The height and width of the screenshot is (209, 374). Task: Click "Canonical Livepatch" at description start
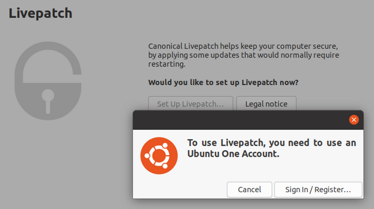pos(183,46)
